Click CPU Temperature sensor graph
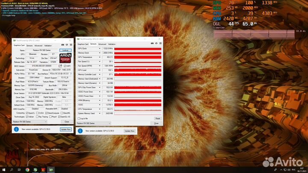 click(138, 109)
